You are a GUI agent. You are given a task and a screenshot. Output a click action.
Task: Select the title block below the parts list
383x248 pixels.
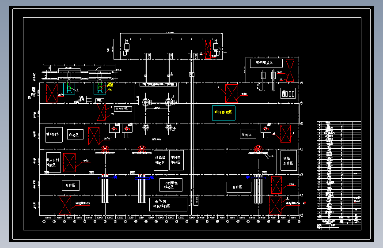tap(339, 224)
